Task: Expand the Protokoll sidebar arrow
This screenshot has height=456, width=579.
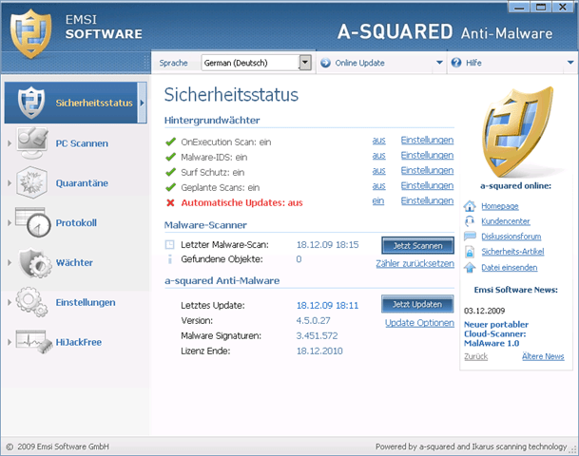Action: click(10, 222)
